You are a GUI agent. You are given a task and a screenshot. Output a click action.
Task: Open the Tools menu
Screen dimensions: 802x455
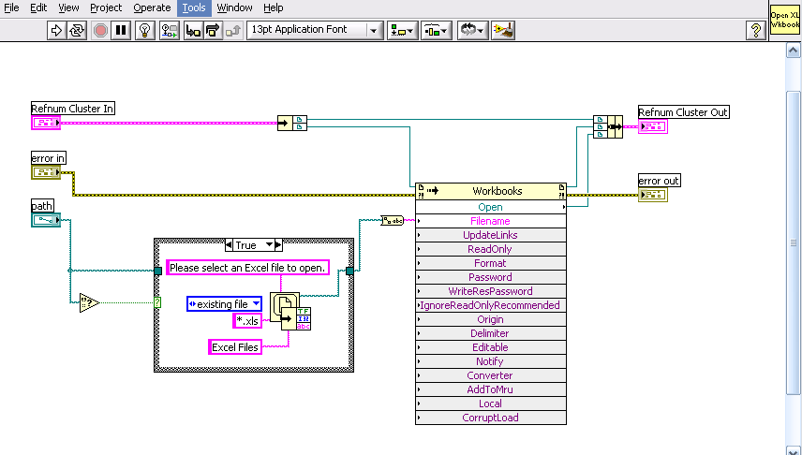pyautogui.click(x=194, y=7)
